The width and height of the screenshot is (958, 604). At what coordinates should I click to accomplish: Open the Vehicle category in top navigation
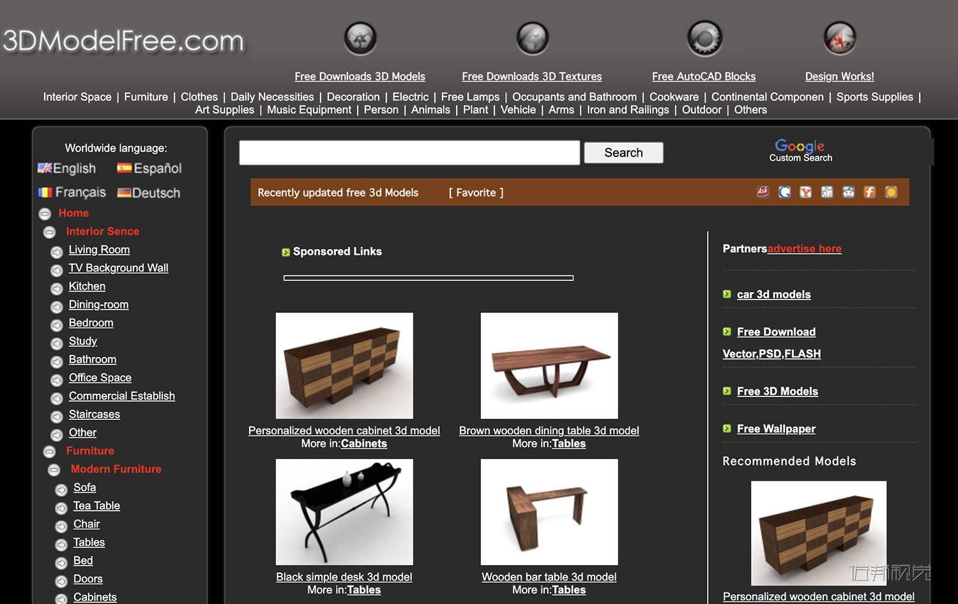518,110
